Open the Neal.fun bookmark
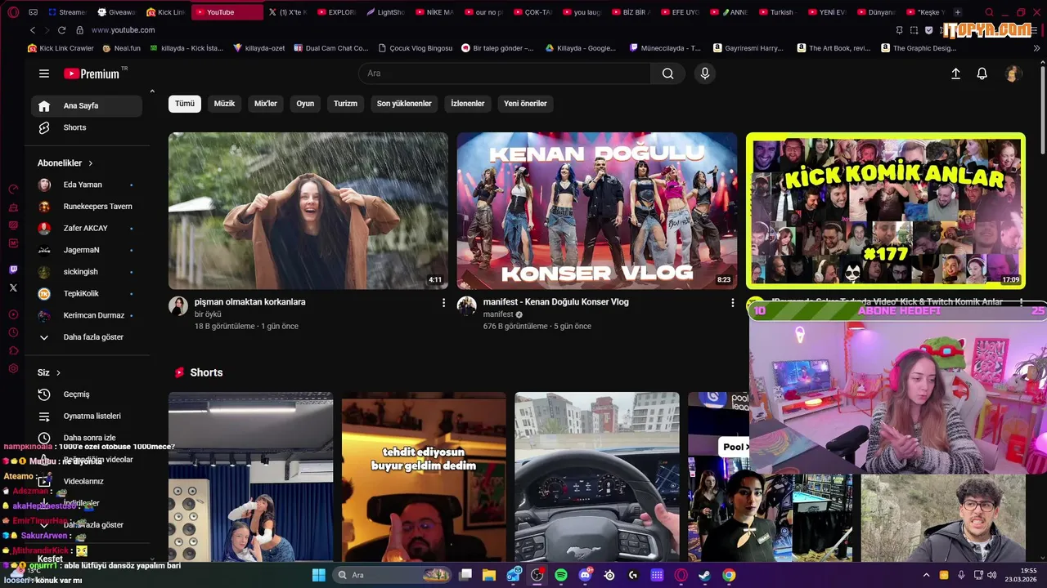Screen dimensions: 1047x588 coord(121,48)
